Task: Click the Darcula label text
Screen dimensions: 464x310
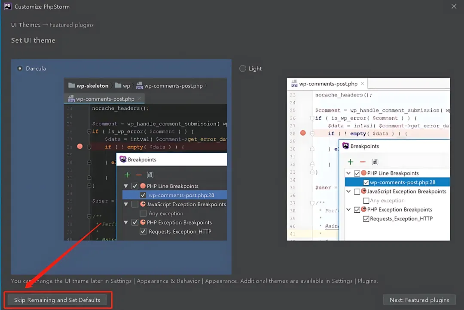Action: pyautogui.click(x=36, y=69)
